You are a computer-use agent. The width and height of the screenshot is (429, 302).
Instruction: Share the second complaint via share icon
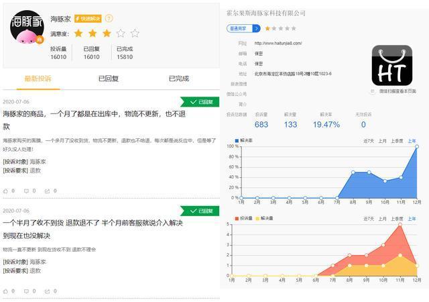tap(47, 291)
